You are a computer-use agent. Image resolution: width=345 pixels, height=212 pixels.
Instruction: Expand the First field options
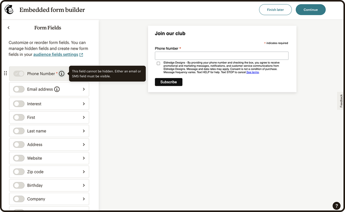click(84, 117)
